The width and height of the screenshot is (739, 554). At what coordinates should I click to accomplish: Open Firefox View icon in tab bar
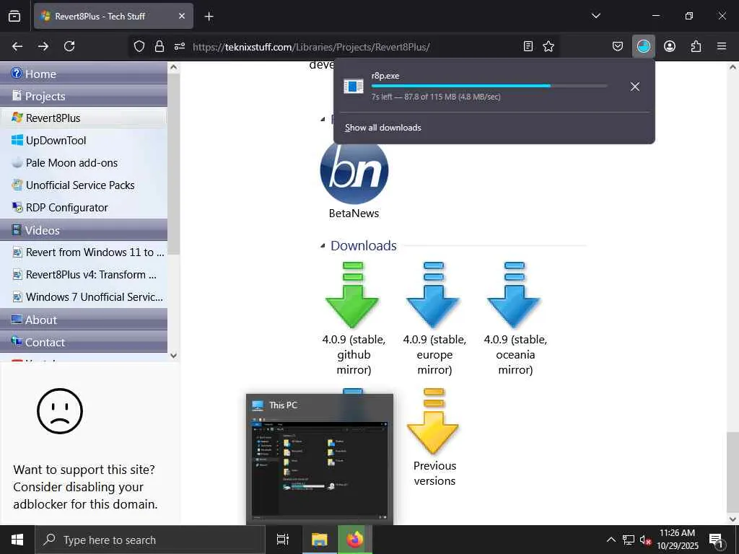click(14, 16)
